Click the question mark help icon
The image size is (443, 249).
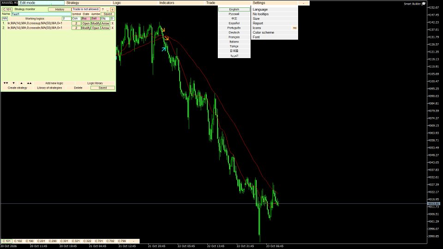tap(103, 9)
